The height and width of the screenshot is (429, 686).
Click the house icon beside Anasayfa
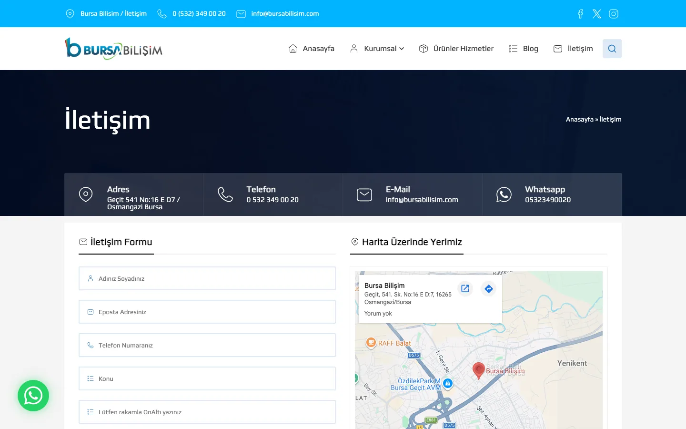(293, 49)
